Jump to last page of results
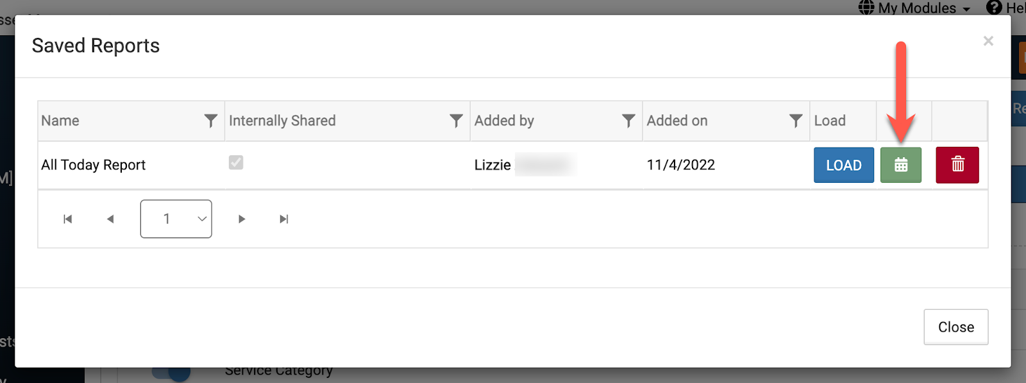1026x383 pixels. pos(284,219)
